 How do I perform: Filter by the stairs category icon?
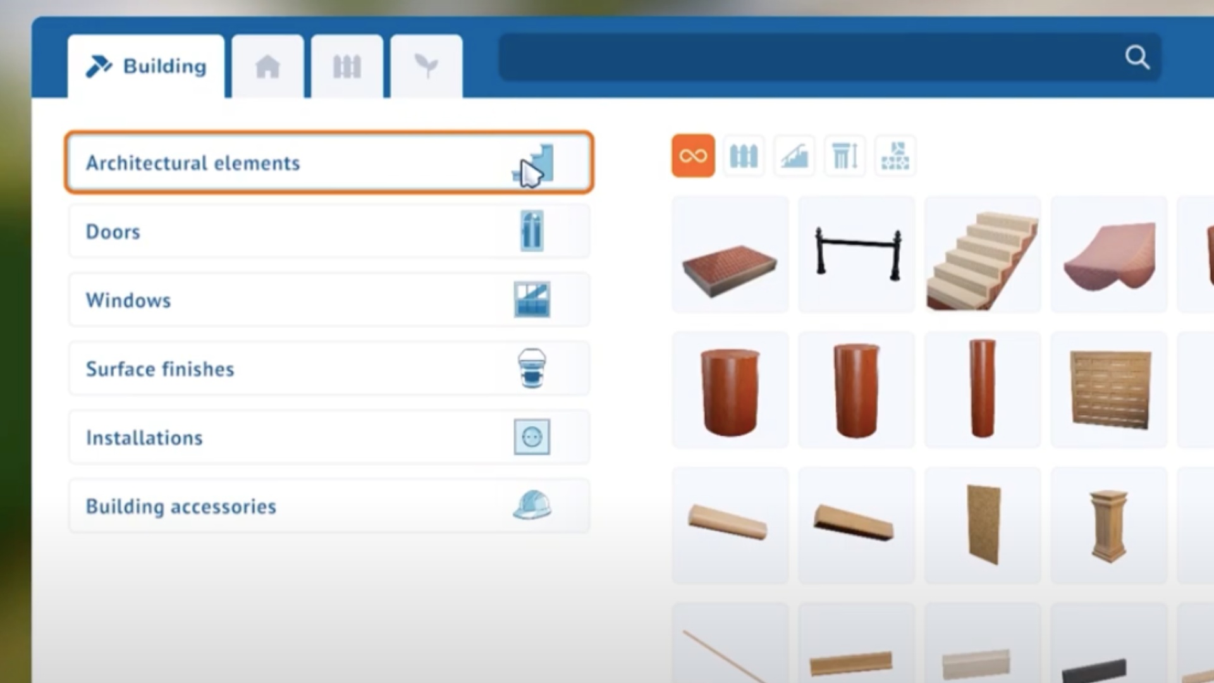pos(794,156)
